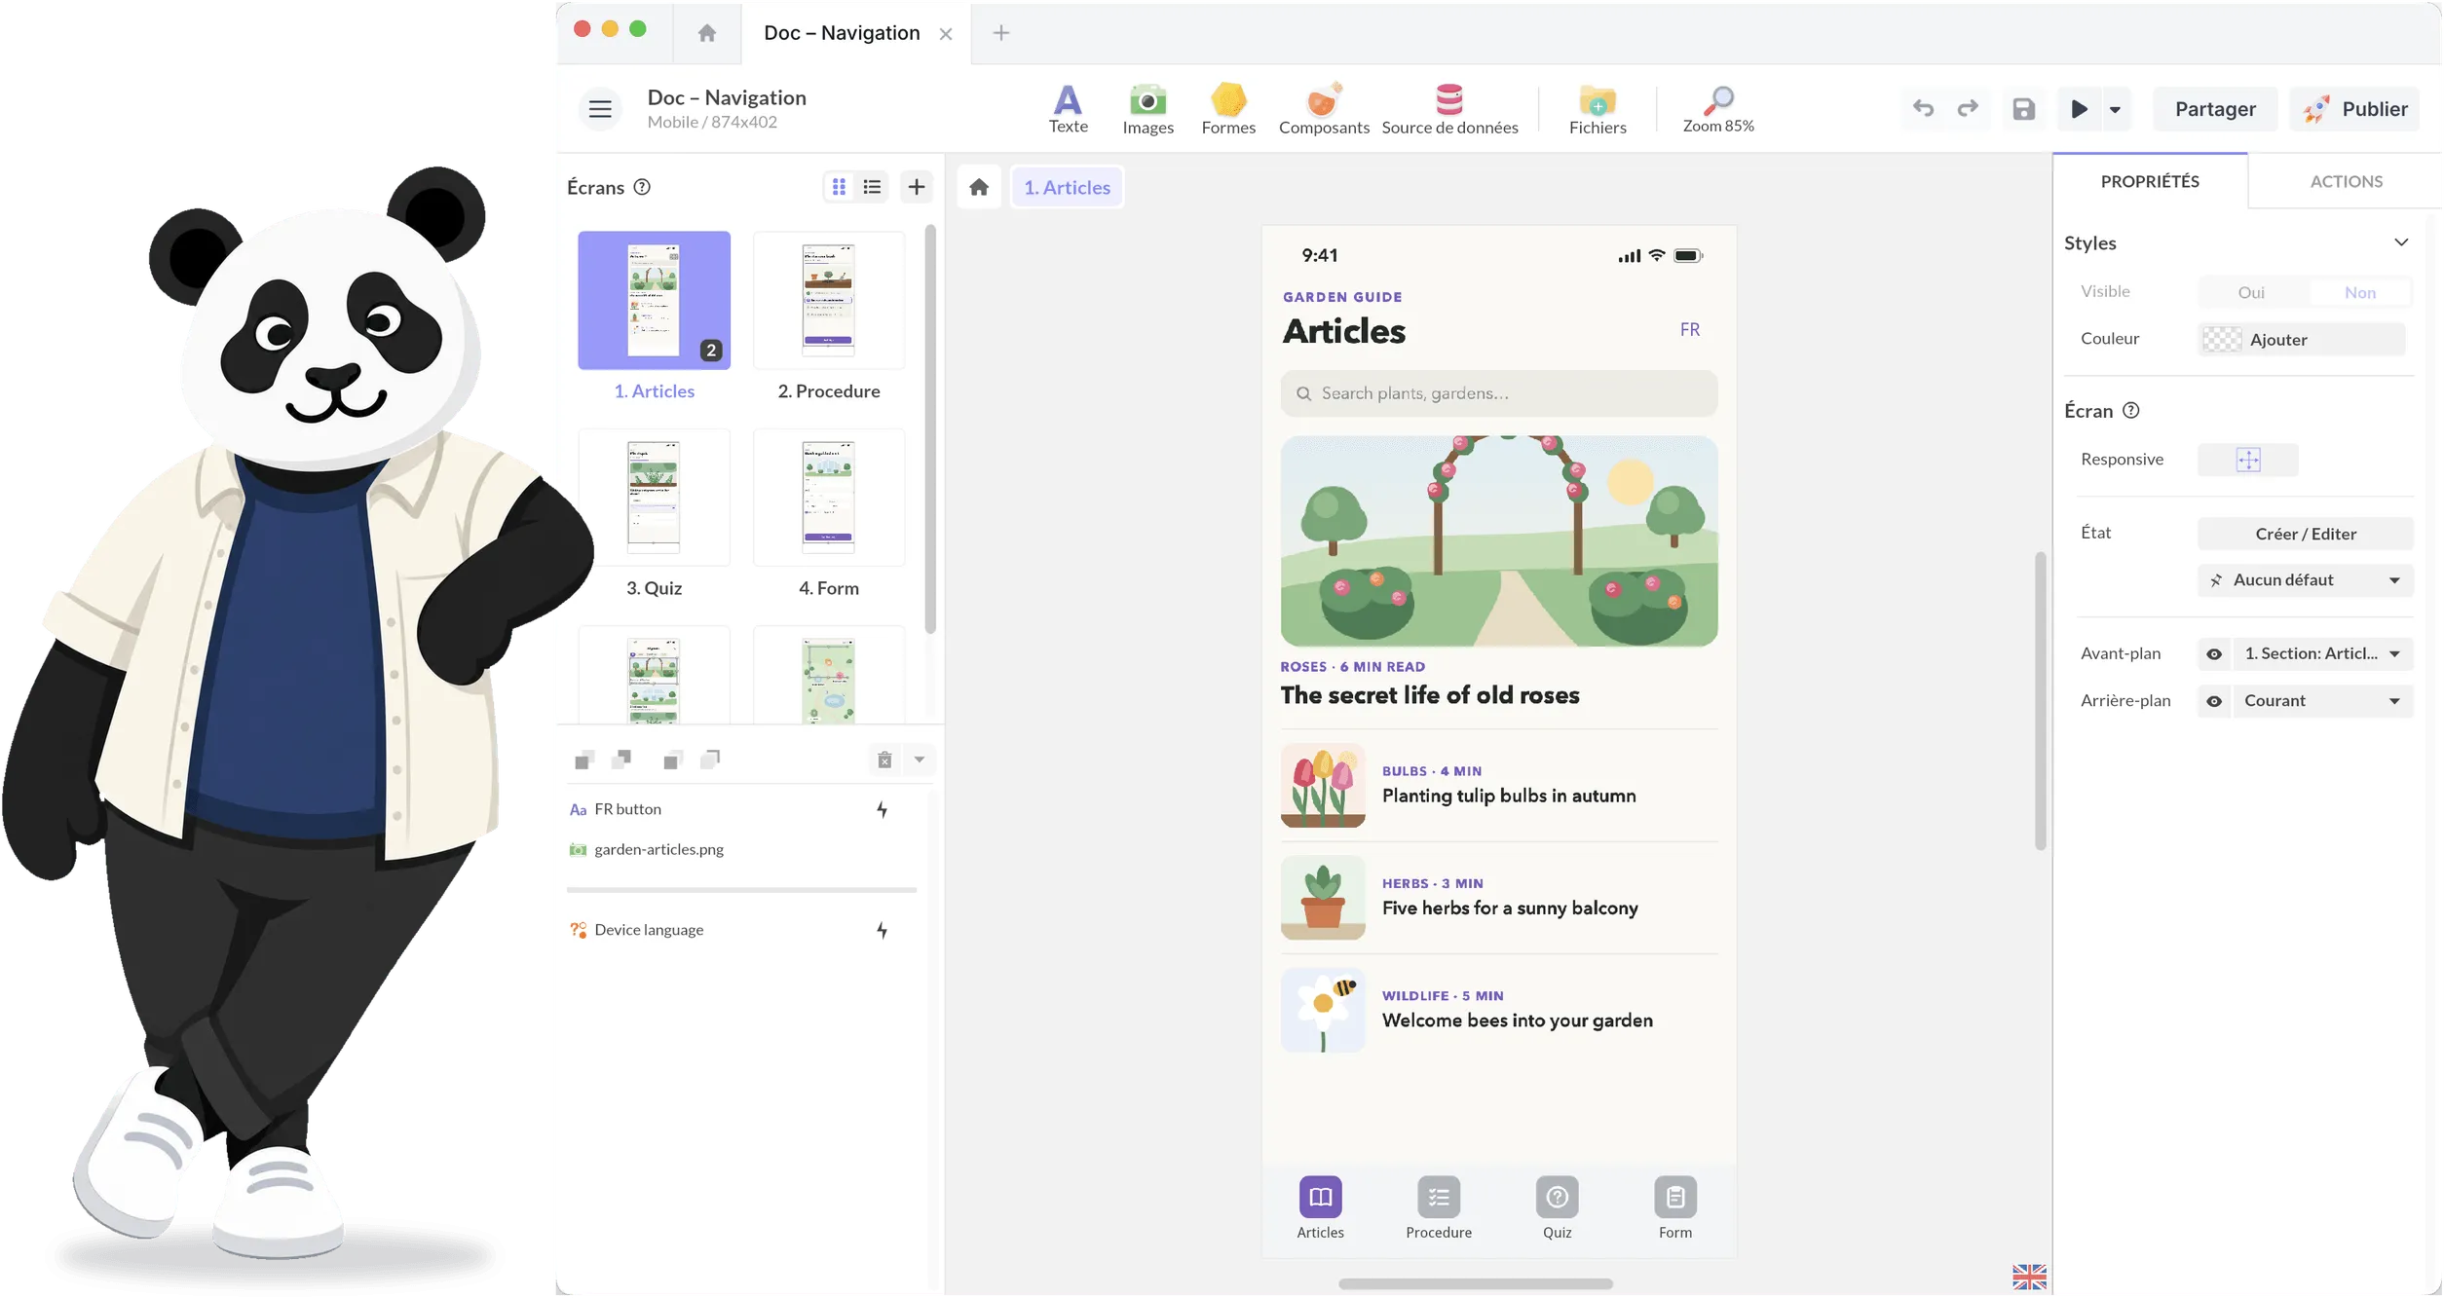
Task: Set Visible to Non
Action: 2358,292
